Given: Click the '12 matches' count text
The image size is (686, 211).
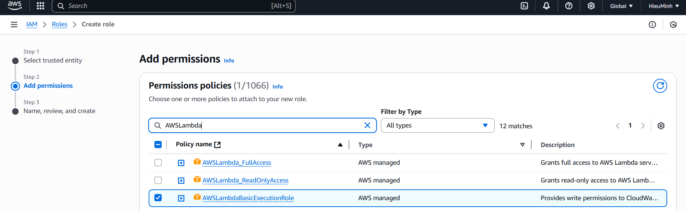Looking at the screenshot, I should [x=516, y=126].
